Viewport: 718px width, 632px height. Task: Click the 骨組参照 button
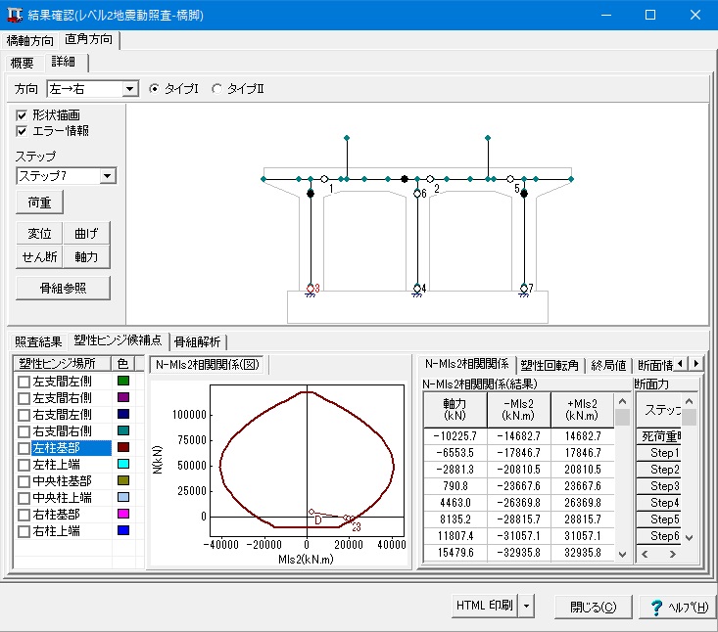63,289
